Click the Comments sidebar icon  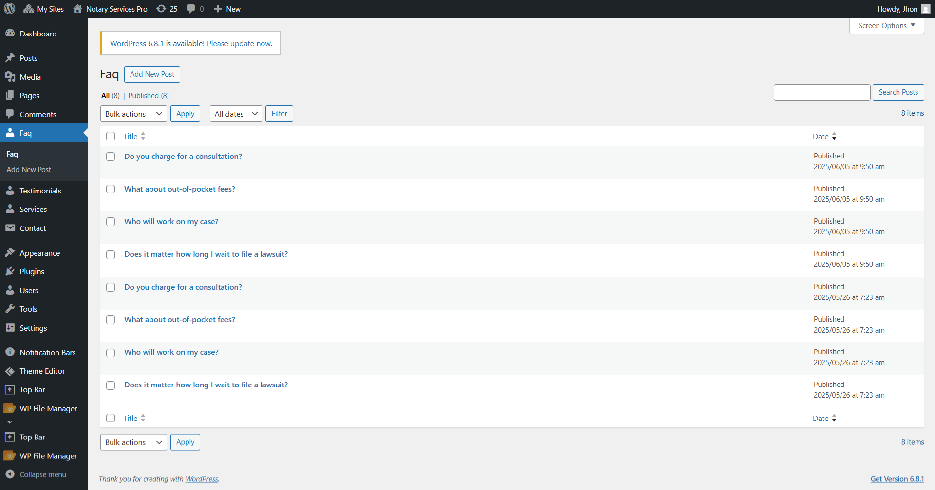(x=10, y=114)
